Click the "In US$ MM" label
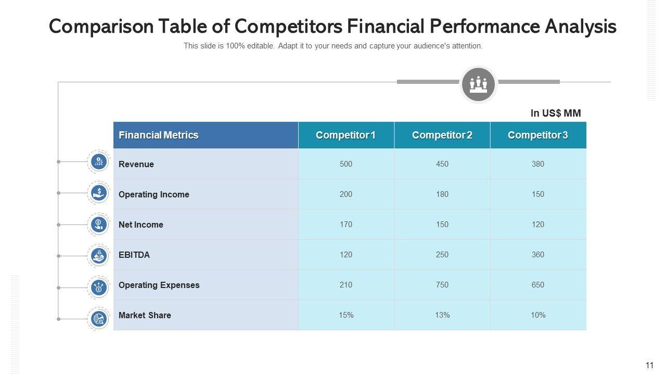Image resolution: width=666 pixels, height=375 pixels. tap(556, 113)
